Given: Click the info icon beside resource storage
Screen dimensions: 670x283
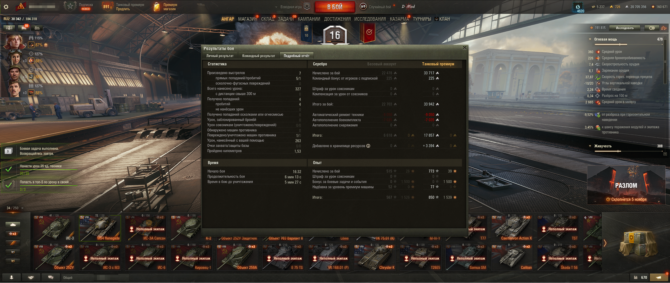Looking at the screenshot, I should 368,146.
